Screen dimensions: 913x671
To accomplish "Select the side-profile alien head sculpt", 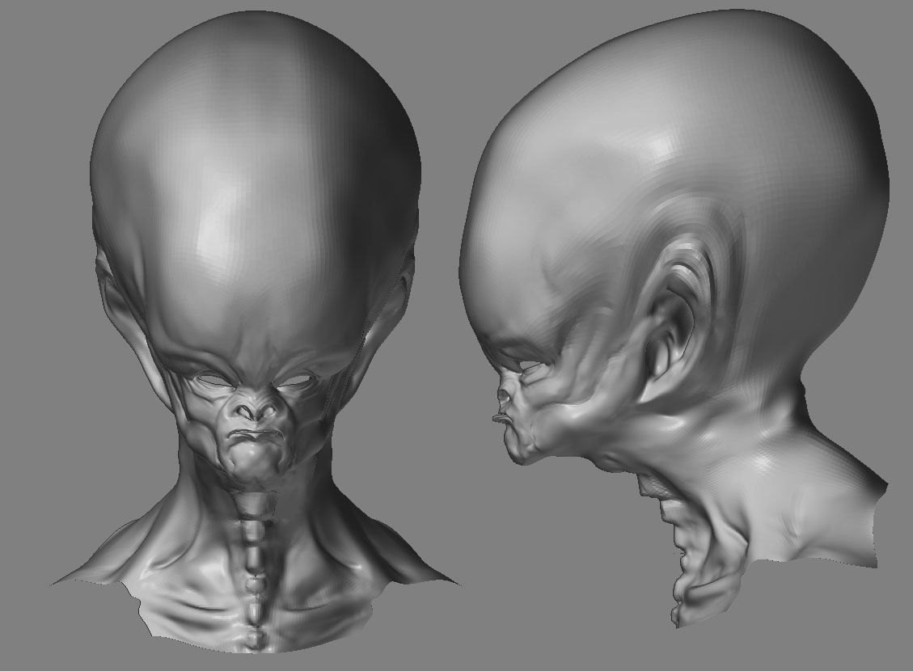I will click(675, 317).
